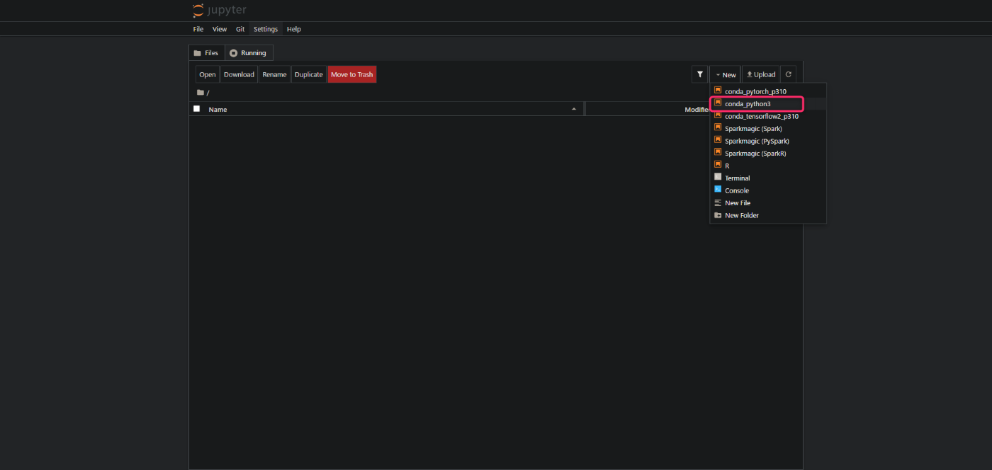Click the New File icon
This screenshot has height=470, width=992.
pyautogui.click(x=718, y=202)
